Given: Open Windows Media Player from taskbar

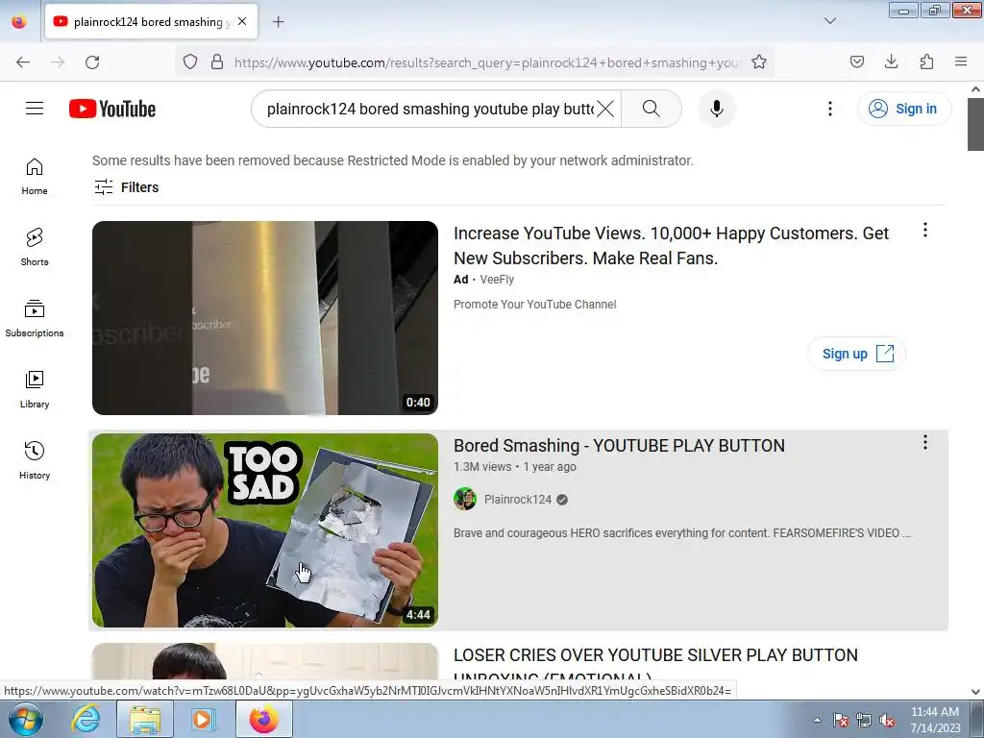Looking at the screenshot, I should (x=203, y=720).
